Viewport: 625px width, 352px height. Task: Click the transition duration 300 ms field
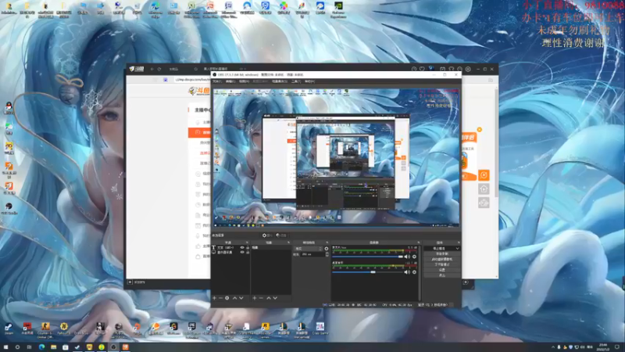tap(313, 254)
